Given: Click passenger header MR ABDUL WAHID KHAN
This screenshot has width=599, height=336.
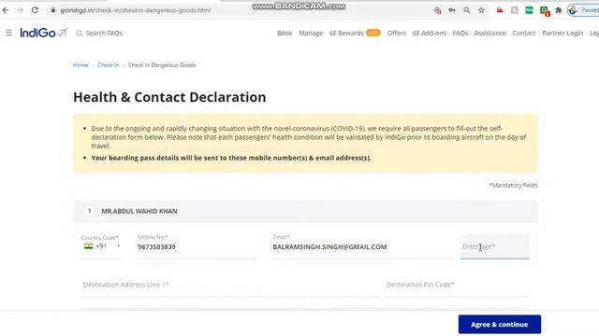Looking at the screenshot, I should pos(305,211).
